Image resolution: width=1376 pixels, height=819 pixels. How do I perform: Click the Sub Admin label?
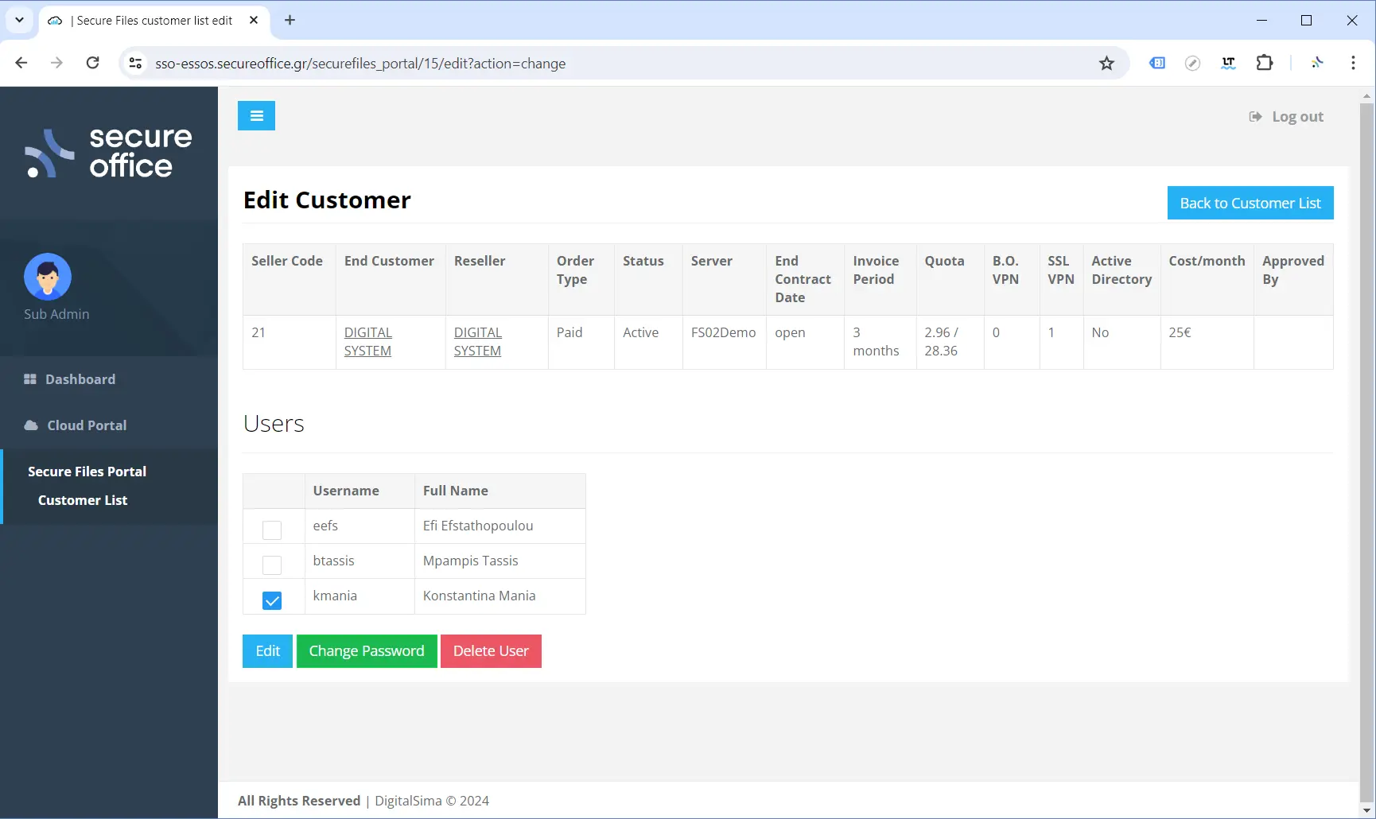[56, 314]
